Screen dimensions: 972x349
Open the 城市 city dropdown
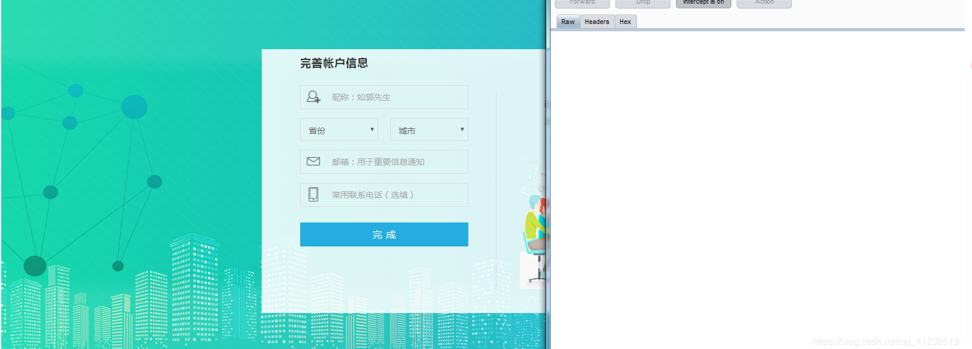tap(429, 130)
